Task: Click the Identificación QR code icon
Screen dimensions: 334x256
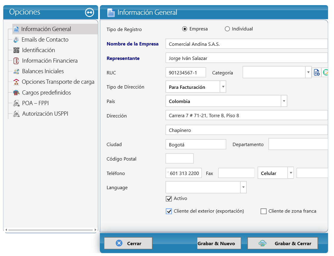Action: tap(16, 50)
